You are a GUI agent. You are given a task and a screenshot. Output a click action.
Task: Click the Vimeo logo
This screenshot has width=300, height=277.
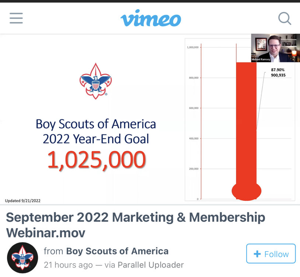click(x=151, y=18)
